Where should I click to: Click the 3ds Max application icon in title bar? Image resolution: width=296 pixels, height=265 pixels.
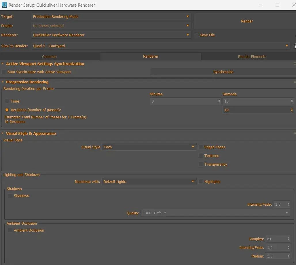(4, 5)
